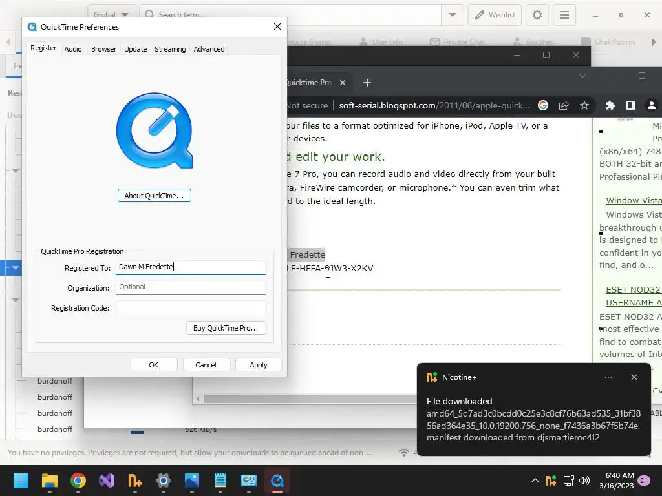
Task: Cancel the QuickTime Preferences dialog
Action: pyautogui.click(x=206, y=365)
